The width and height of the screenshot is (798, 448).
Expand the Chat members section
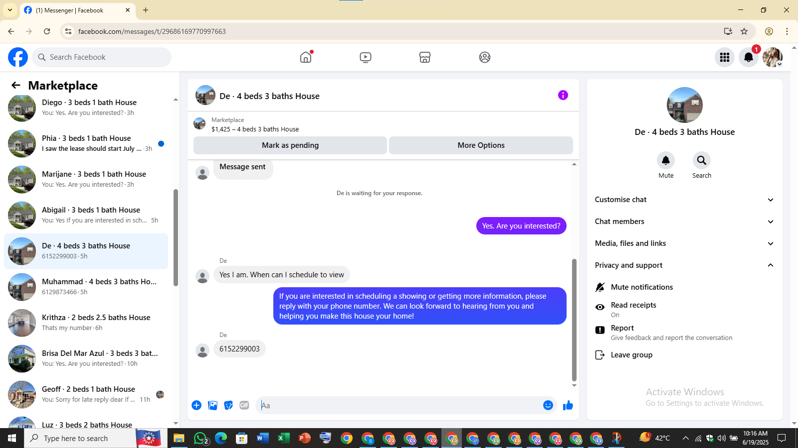(685, 222)
